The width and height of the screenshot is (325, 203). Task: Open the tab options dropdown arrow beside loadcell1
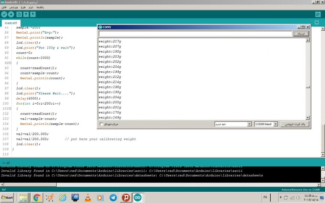317,22
